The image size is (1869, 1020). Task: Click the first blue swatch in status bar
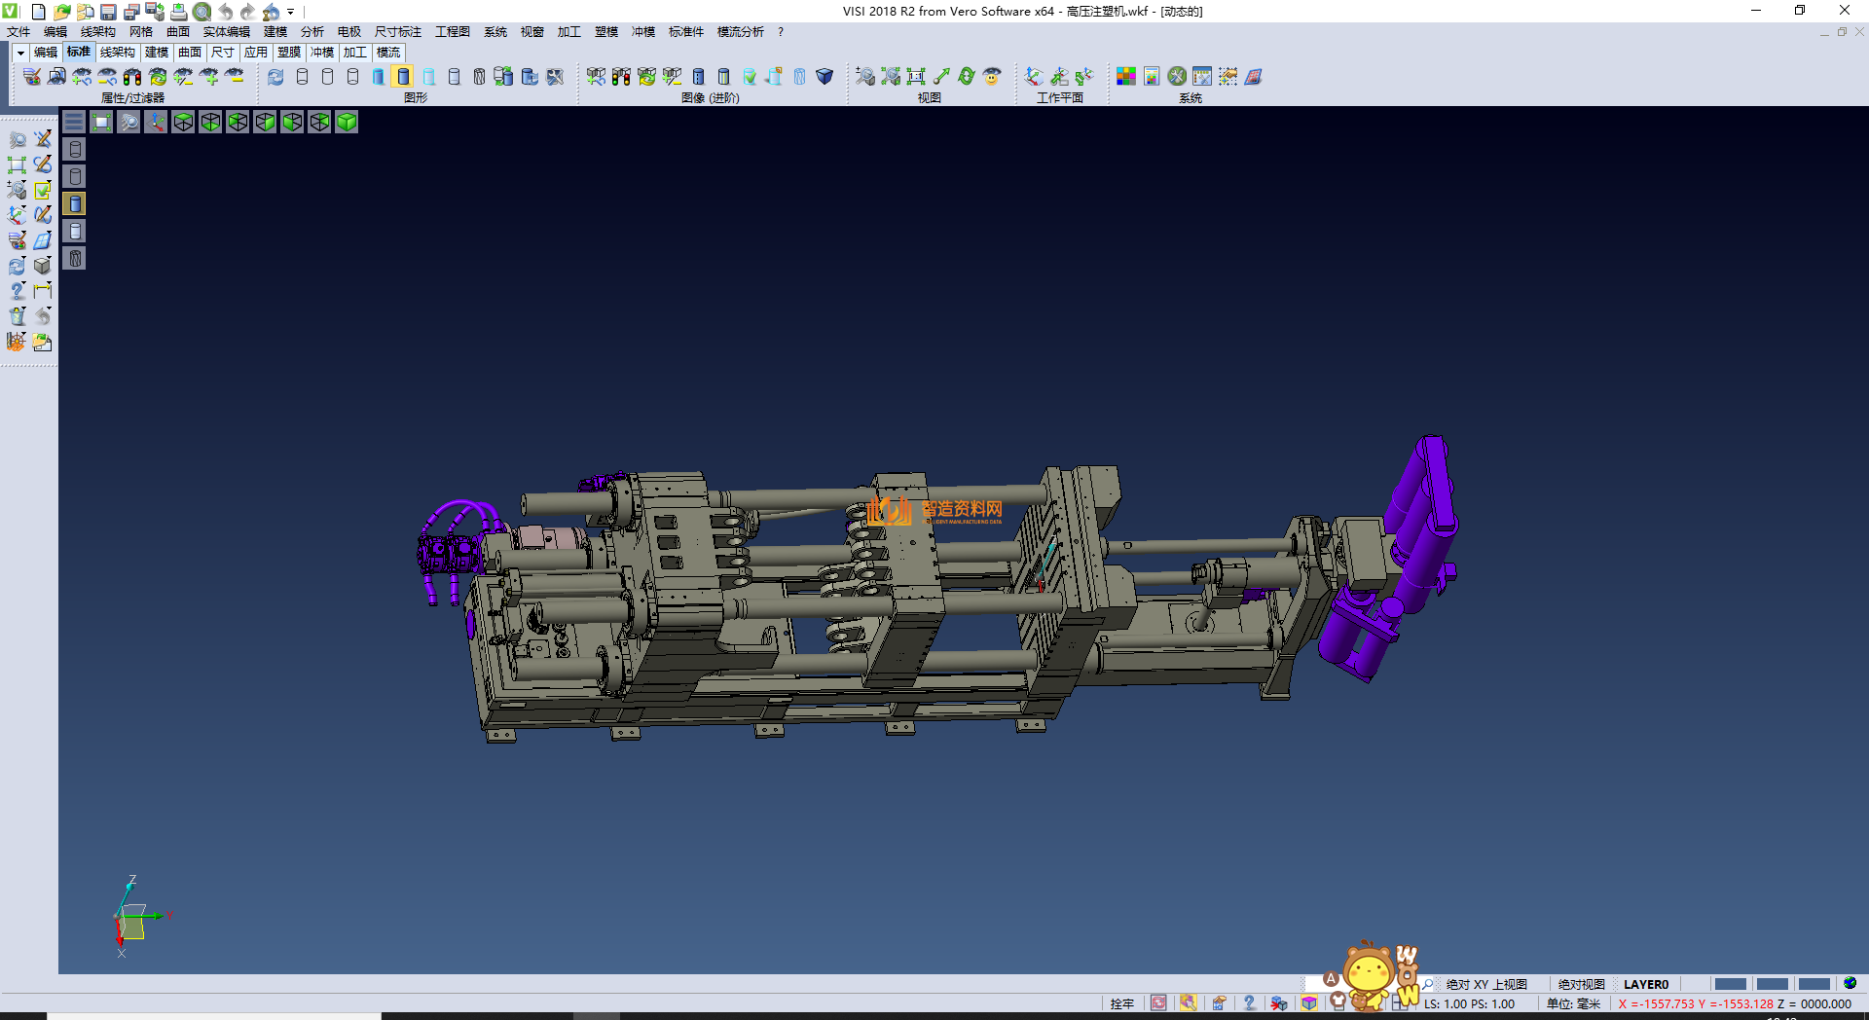point(1730,984)
